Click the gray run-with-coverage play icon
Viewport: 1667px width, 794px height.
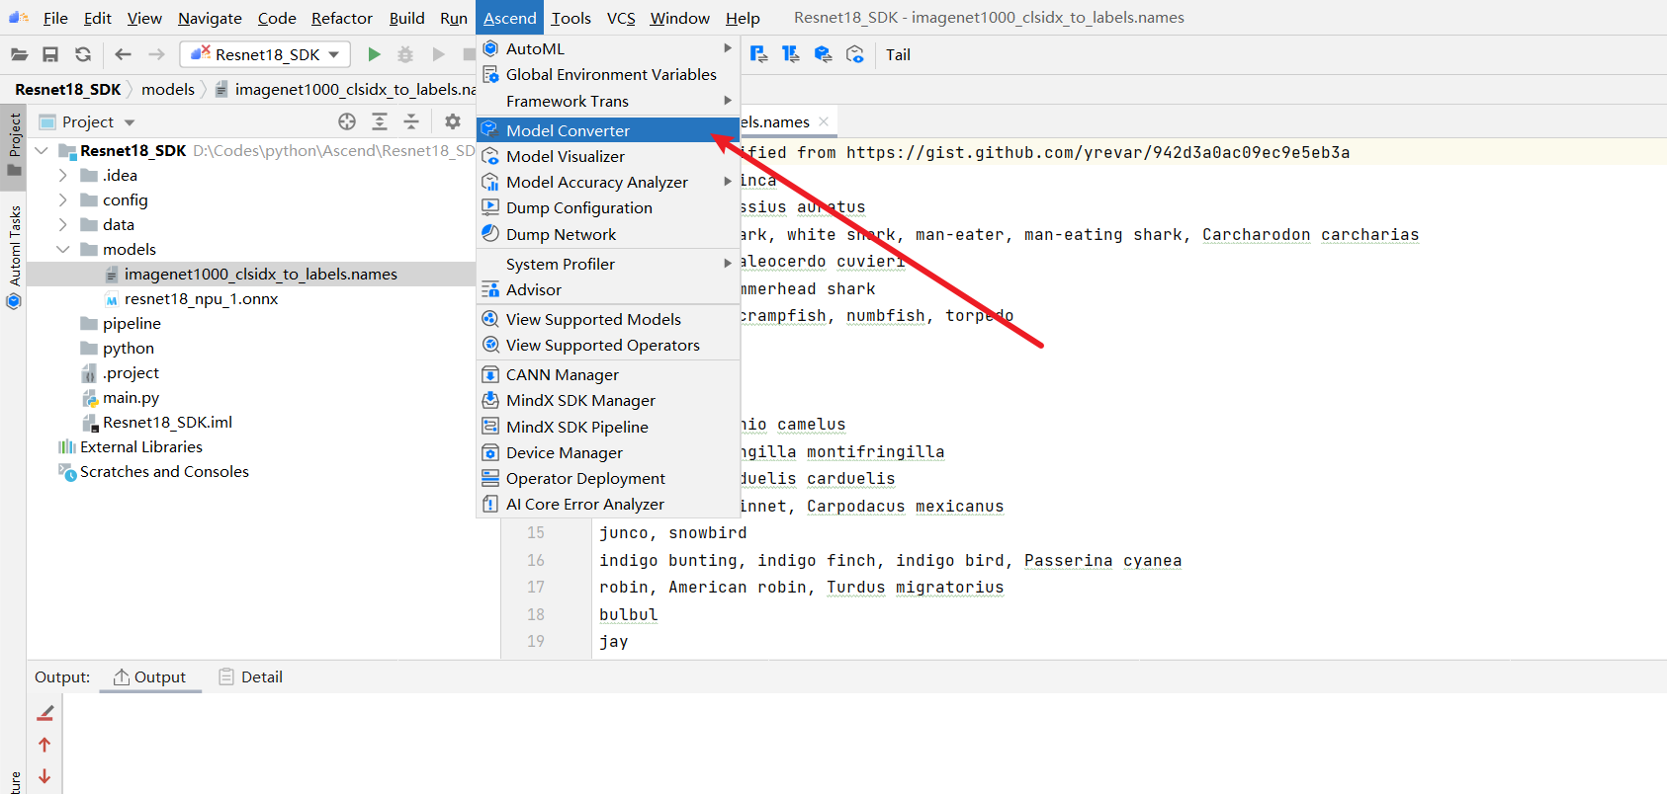tap(438, 54)
